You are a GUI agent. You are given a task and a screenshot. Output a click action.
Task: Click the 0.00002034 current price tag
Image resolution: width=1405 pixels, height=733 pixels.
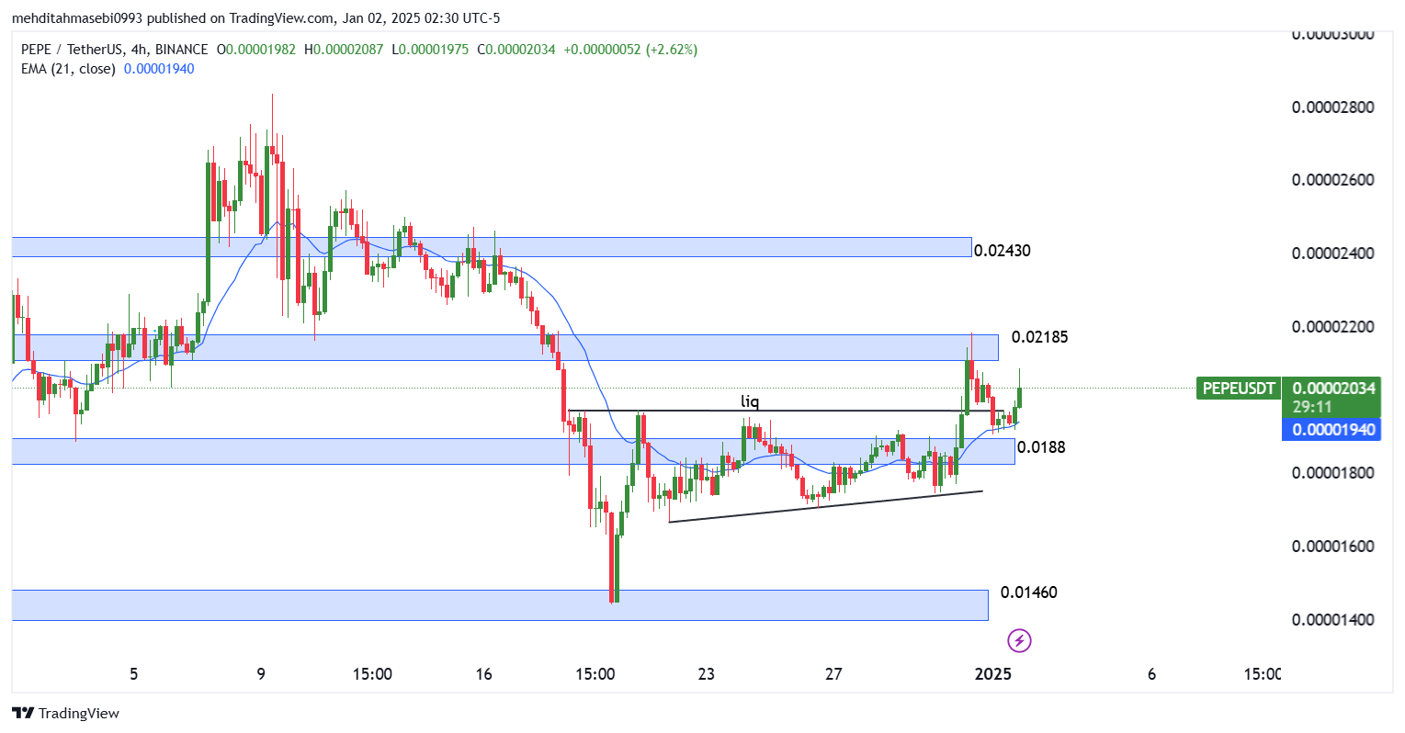pyautogui.click(x=1333, y=388)
